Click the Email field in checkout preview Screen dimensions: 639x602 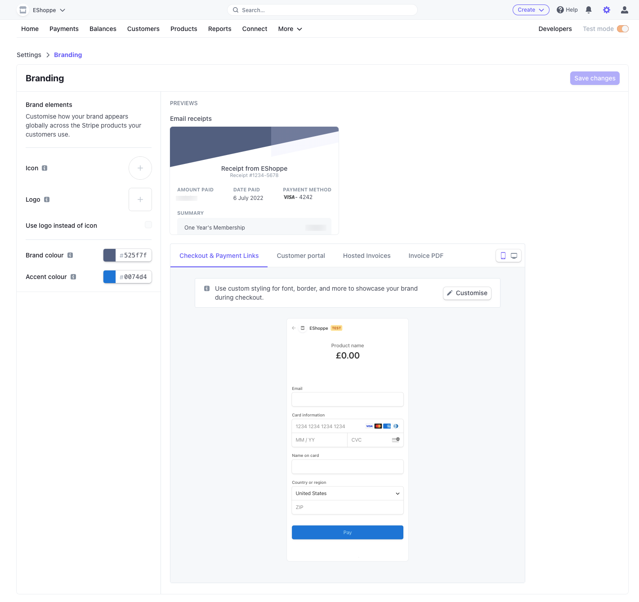[x=348, y=399]
